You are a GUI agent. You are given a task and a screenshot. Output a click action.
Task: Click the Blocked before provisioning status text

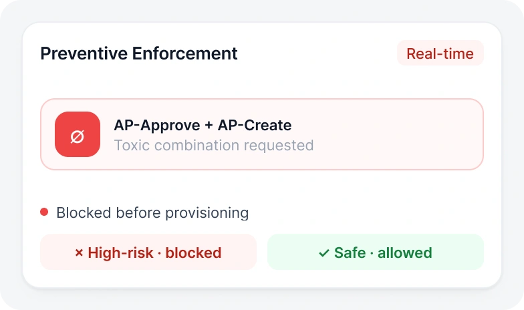[x=152, y=212]
